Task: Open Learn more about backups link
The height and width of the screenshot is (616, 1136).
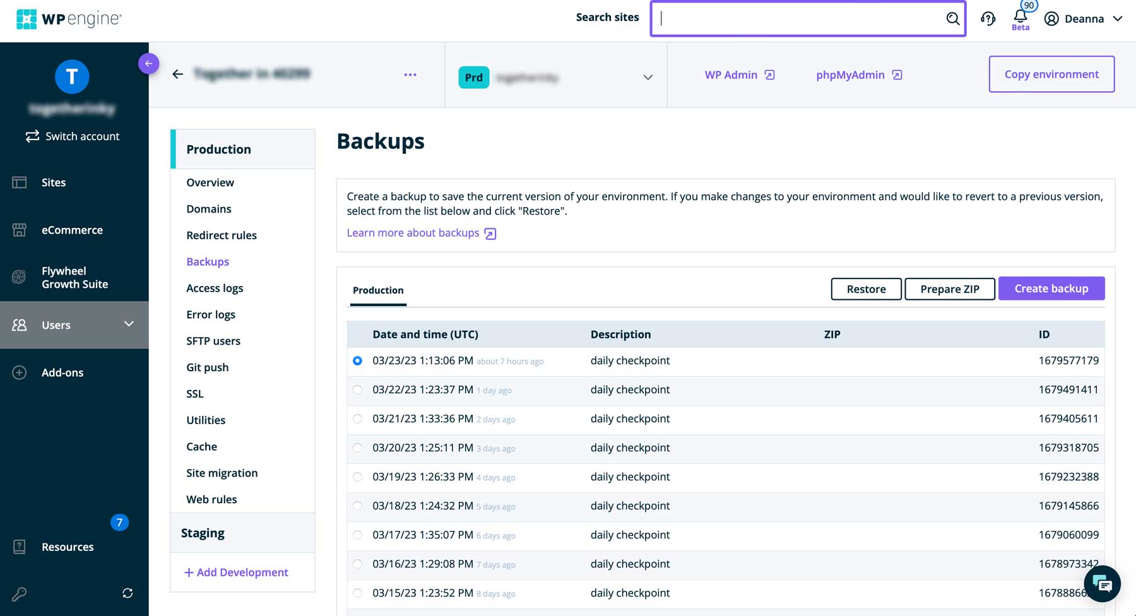Action: point(413,232)
